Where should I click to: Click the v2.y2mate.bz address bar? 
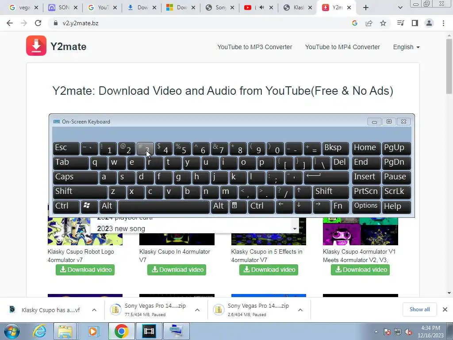click(200, 23)
